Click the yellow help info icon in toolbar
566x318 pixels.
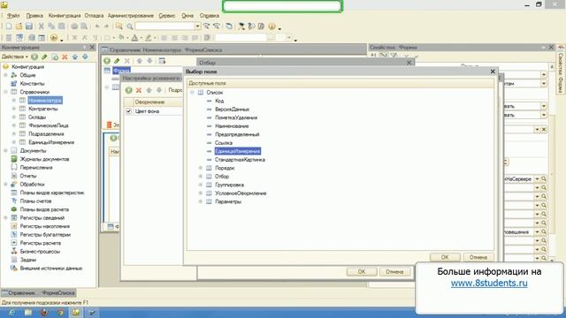[x=272, y=26]
